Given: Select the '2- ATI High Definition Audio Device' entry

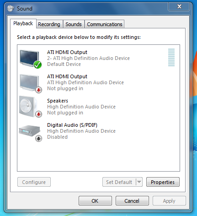Looking at the screenshot, I should (88, 58).
